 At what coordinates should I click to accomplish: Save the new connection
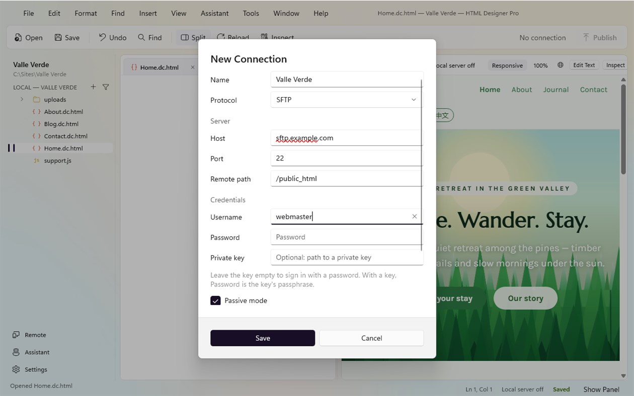coord(263,338)
